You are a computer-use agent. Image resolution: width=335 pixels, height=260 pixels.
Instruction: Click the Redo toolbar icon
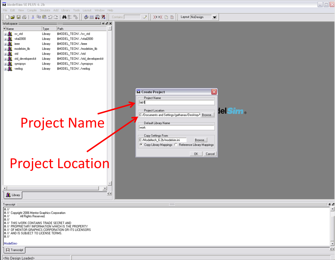[56, 17]
